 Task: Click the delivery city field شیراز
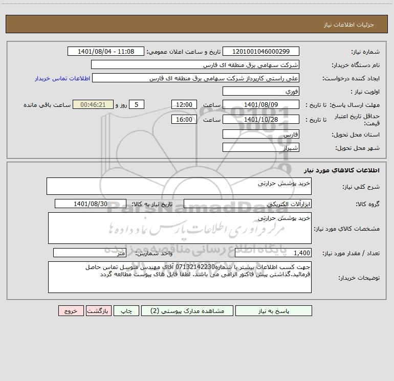point(261,147)
